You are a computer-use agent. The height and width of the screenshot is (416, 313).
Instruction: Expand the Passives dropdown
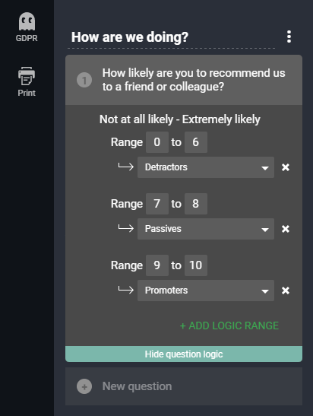point(206,229)
